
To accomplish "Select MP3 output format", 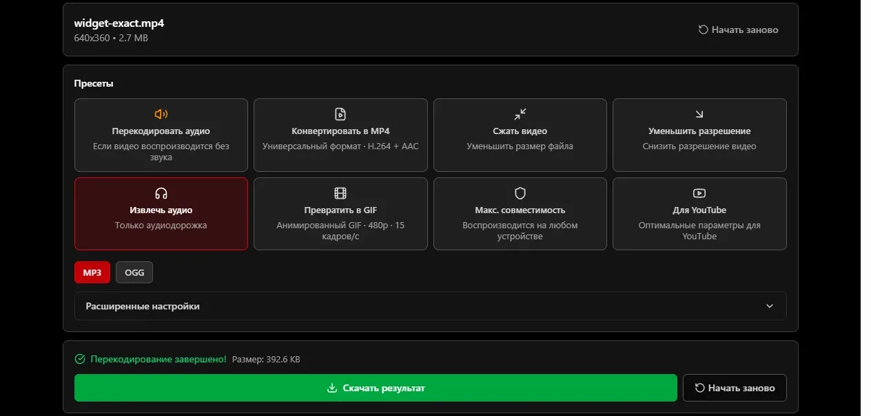I will 92,272.
